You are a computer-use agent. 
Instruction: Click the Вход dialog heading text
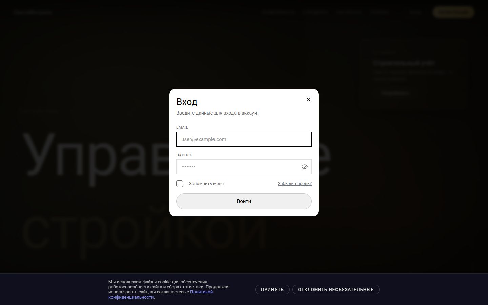[187, 102]
